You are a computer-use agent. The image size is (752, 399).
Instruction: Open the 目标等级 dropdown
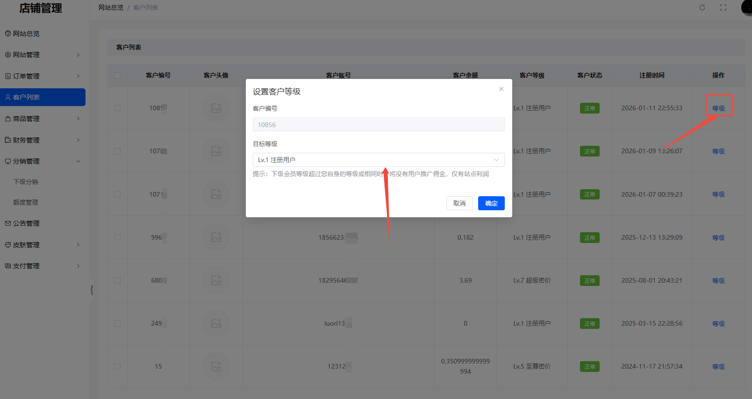[379, 160]
